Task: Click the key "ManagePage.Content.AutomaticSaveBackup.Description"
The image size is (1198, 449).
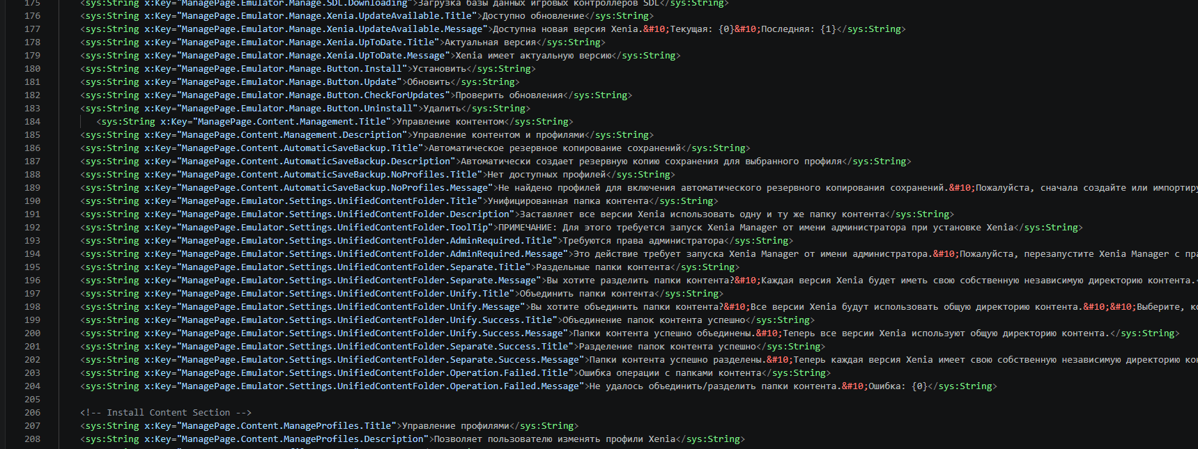Action: tap(316, 161)
